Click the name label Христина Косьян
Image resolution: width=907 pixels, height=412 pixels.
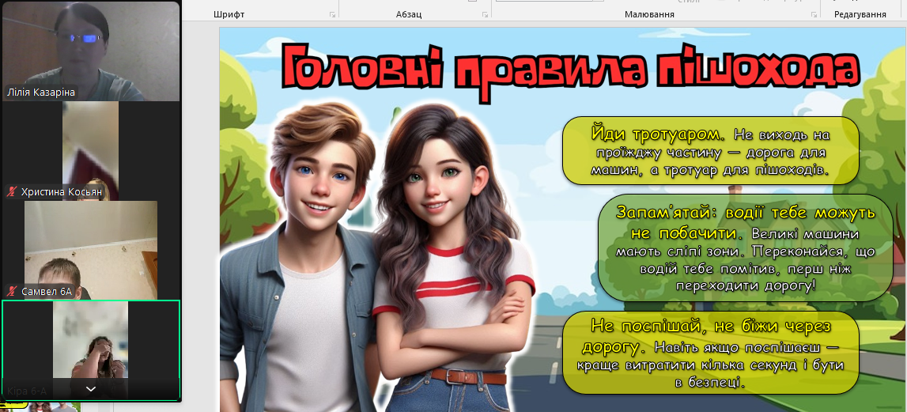(x=62, y=191)
